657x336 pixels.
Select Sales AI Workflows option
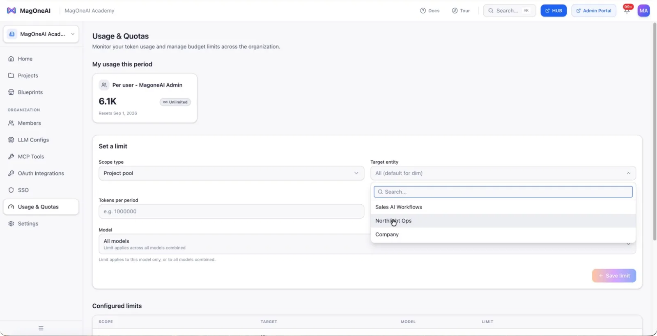[503, 207]
